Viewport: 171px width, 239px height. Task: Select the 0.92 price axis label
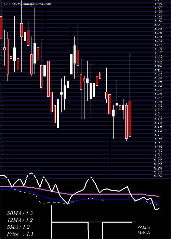158,175
